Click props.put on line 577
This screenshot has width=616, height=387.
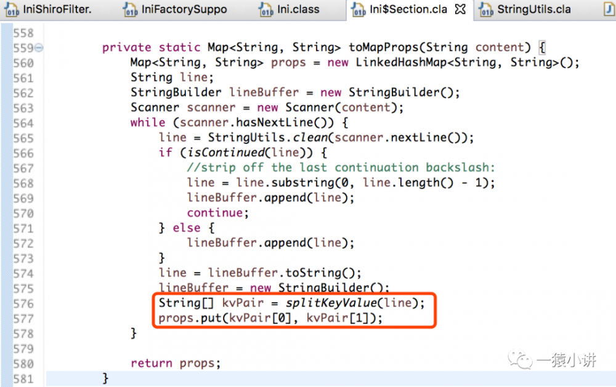(x=190, y=318)
